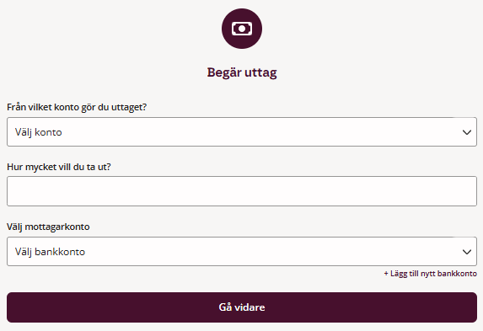
Task: Click the Gå vidare button
Action: (x=242, y=307)
